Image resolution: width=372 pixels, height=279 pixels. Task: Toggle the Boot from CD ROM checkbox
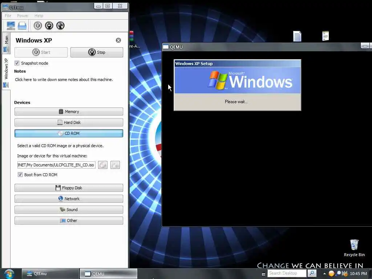click(20, 175)
